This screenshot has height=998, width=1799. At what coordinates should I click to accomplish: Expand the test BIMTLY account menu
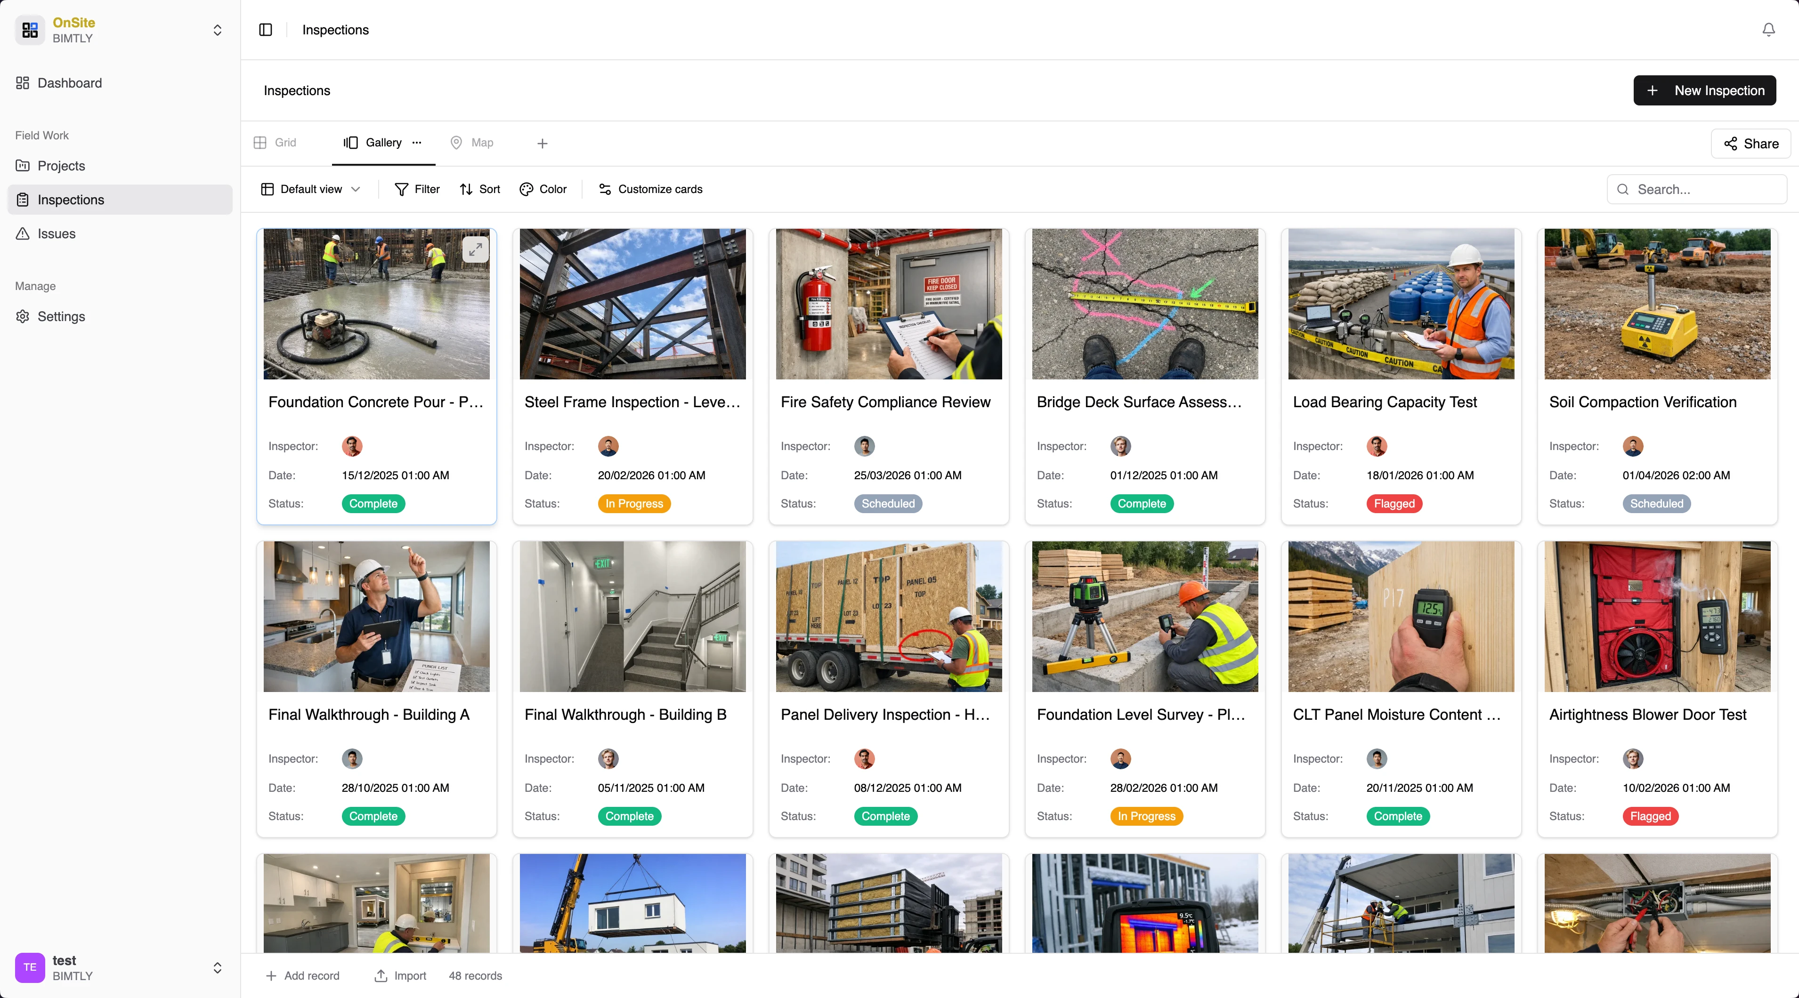tap(217, 968)
